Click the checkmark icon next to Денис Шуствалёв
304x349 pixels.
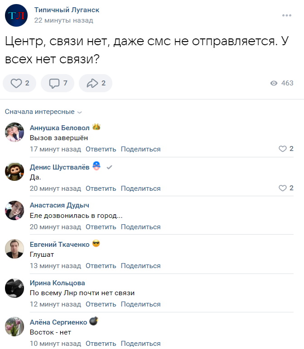[109, 167]
